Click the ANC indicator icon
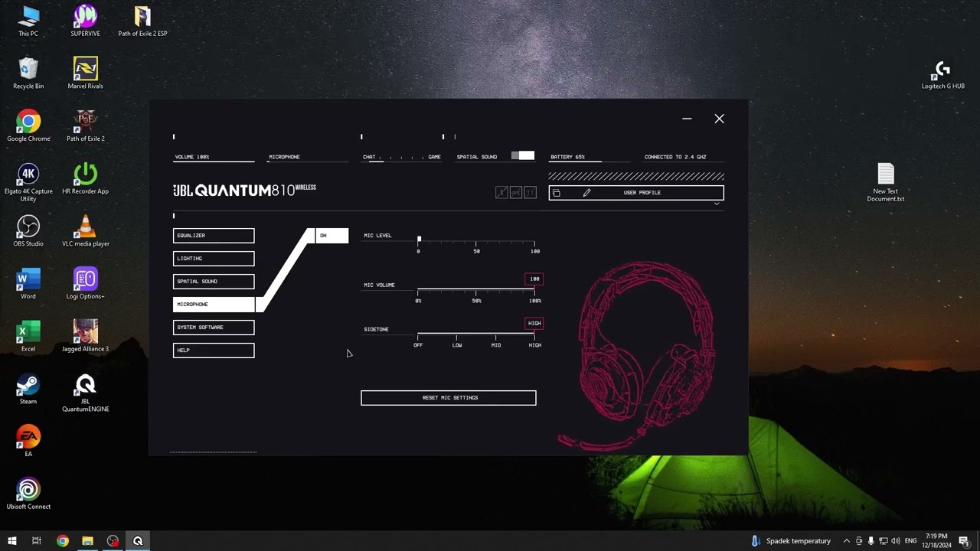This screenshot has width=980, height=551. (x=516, y=193)
